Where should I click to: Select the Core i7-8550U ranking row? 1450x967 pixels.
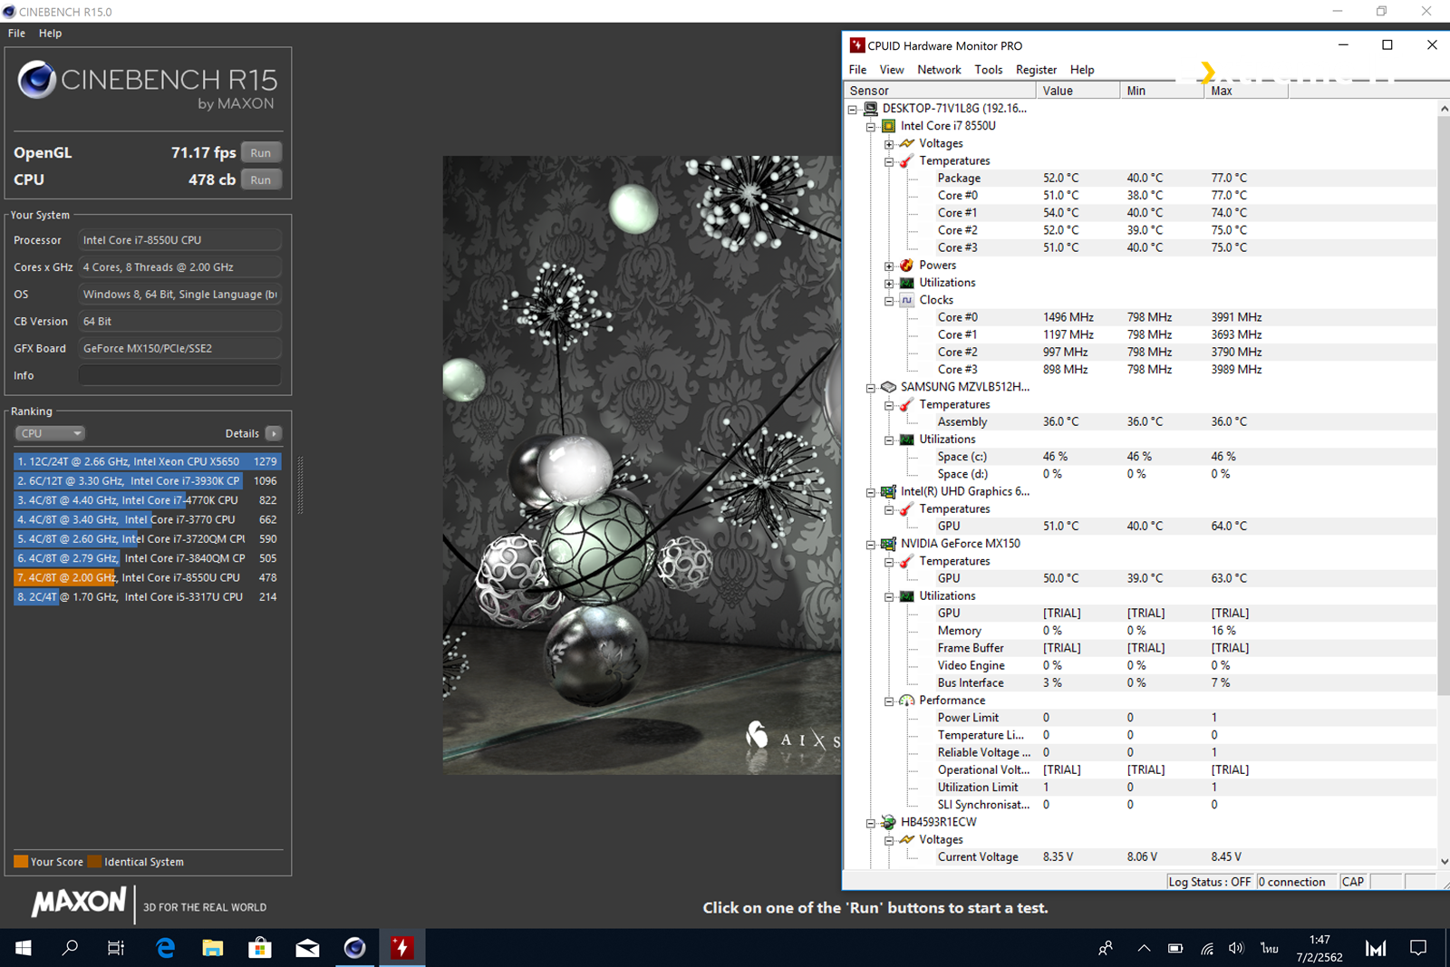tap(147, 577)
